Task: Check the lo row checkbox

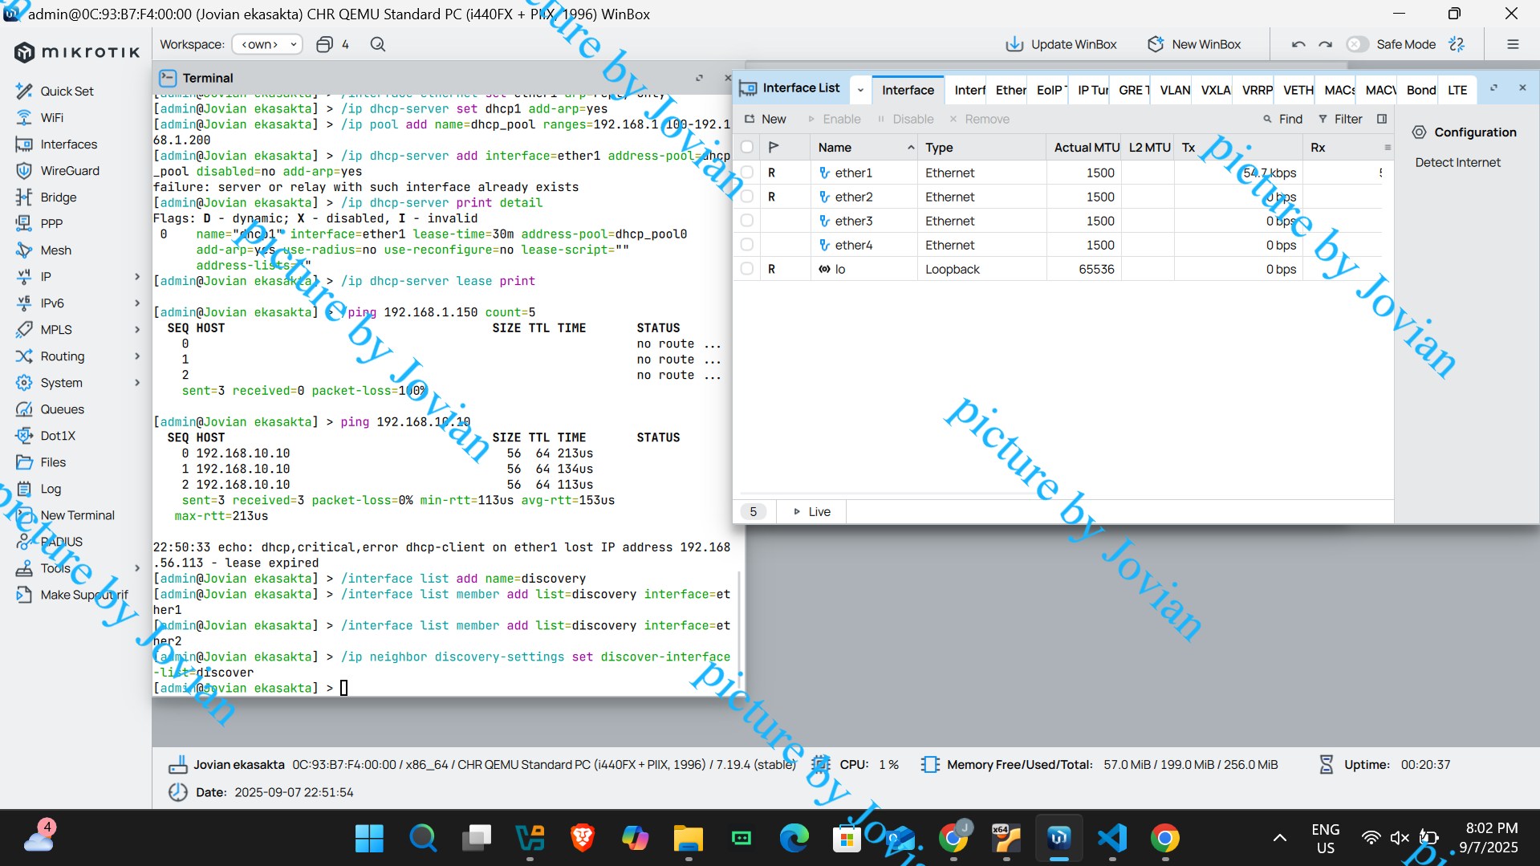Action: [x=747, y=269]
